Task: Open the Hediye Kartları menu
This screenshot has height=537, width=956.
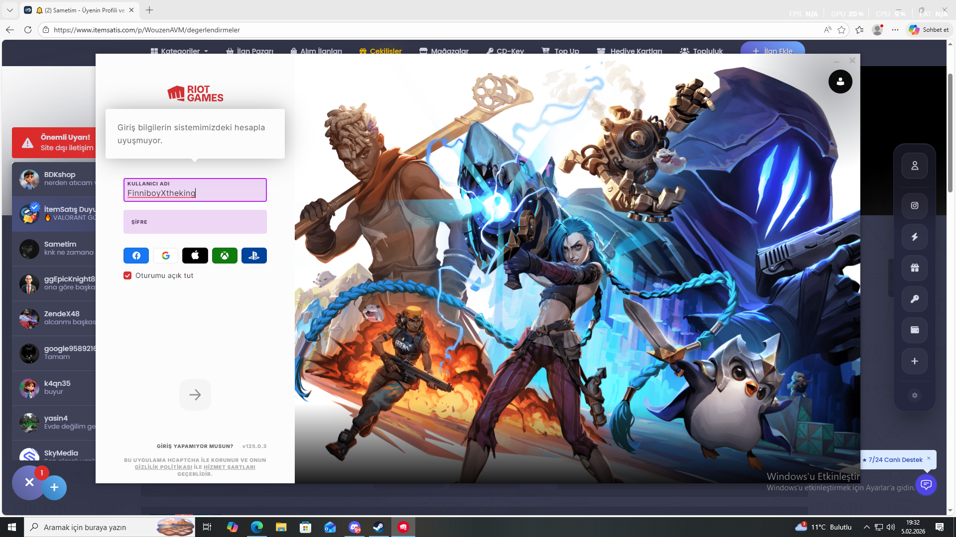Action: pos(629,51)
